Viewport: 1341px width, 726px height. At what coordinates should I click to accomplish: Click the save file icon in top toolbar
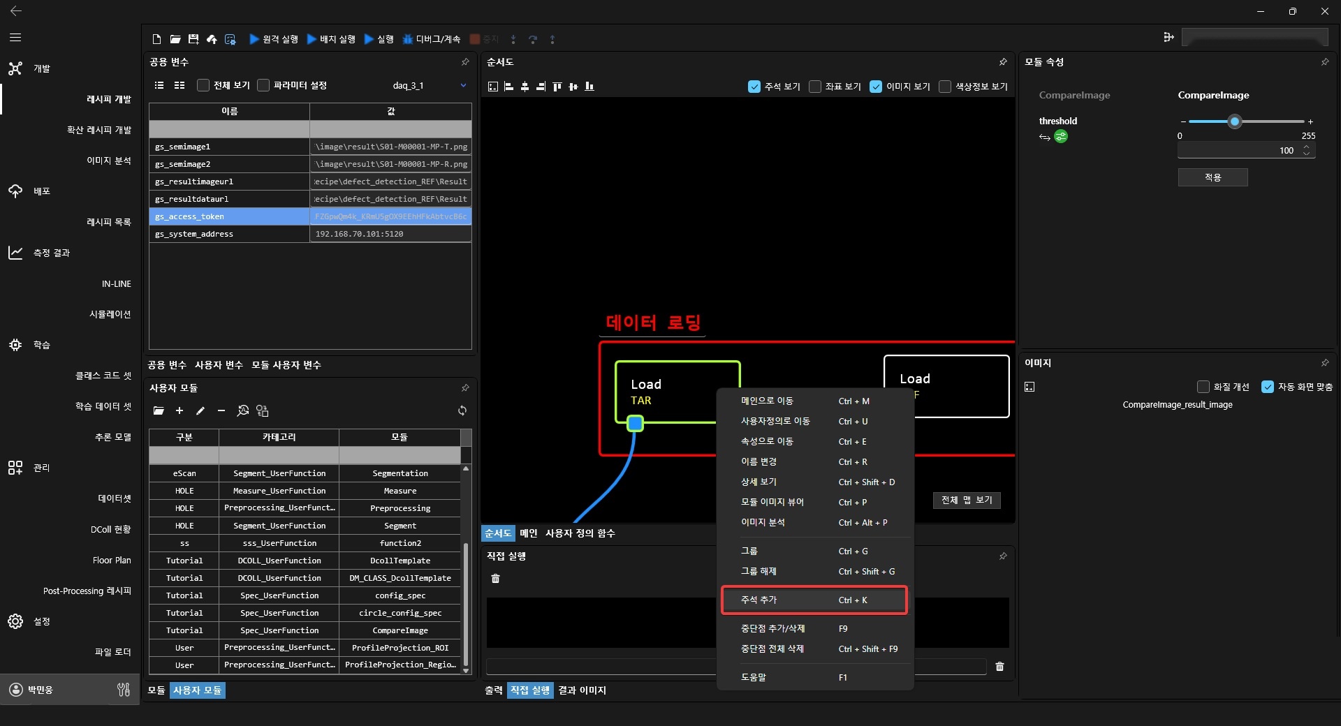point(193,39)
